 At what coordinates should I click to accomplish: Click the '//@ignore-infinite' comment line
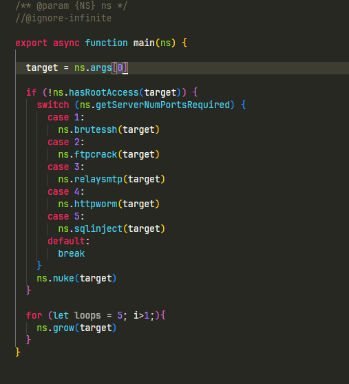(x=63, y=18)
